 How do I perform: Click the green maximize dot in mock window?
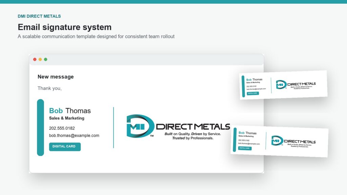click(46, 59)
